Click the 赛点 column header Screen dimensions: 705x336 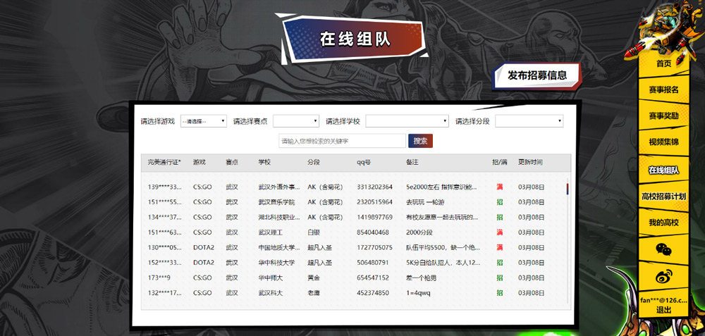tap(231, 162)
